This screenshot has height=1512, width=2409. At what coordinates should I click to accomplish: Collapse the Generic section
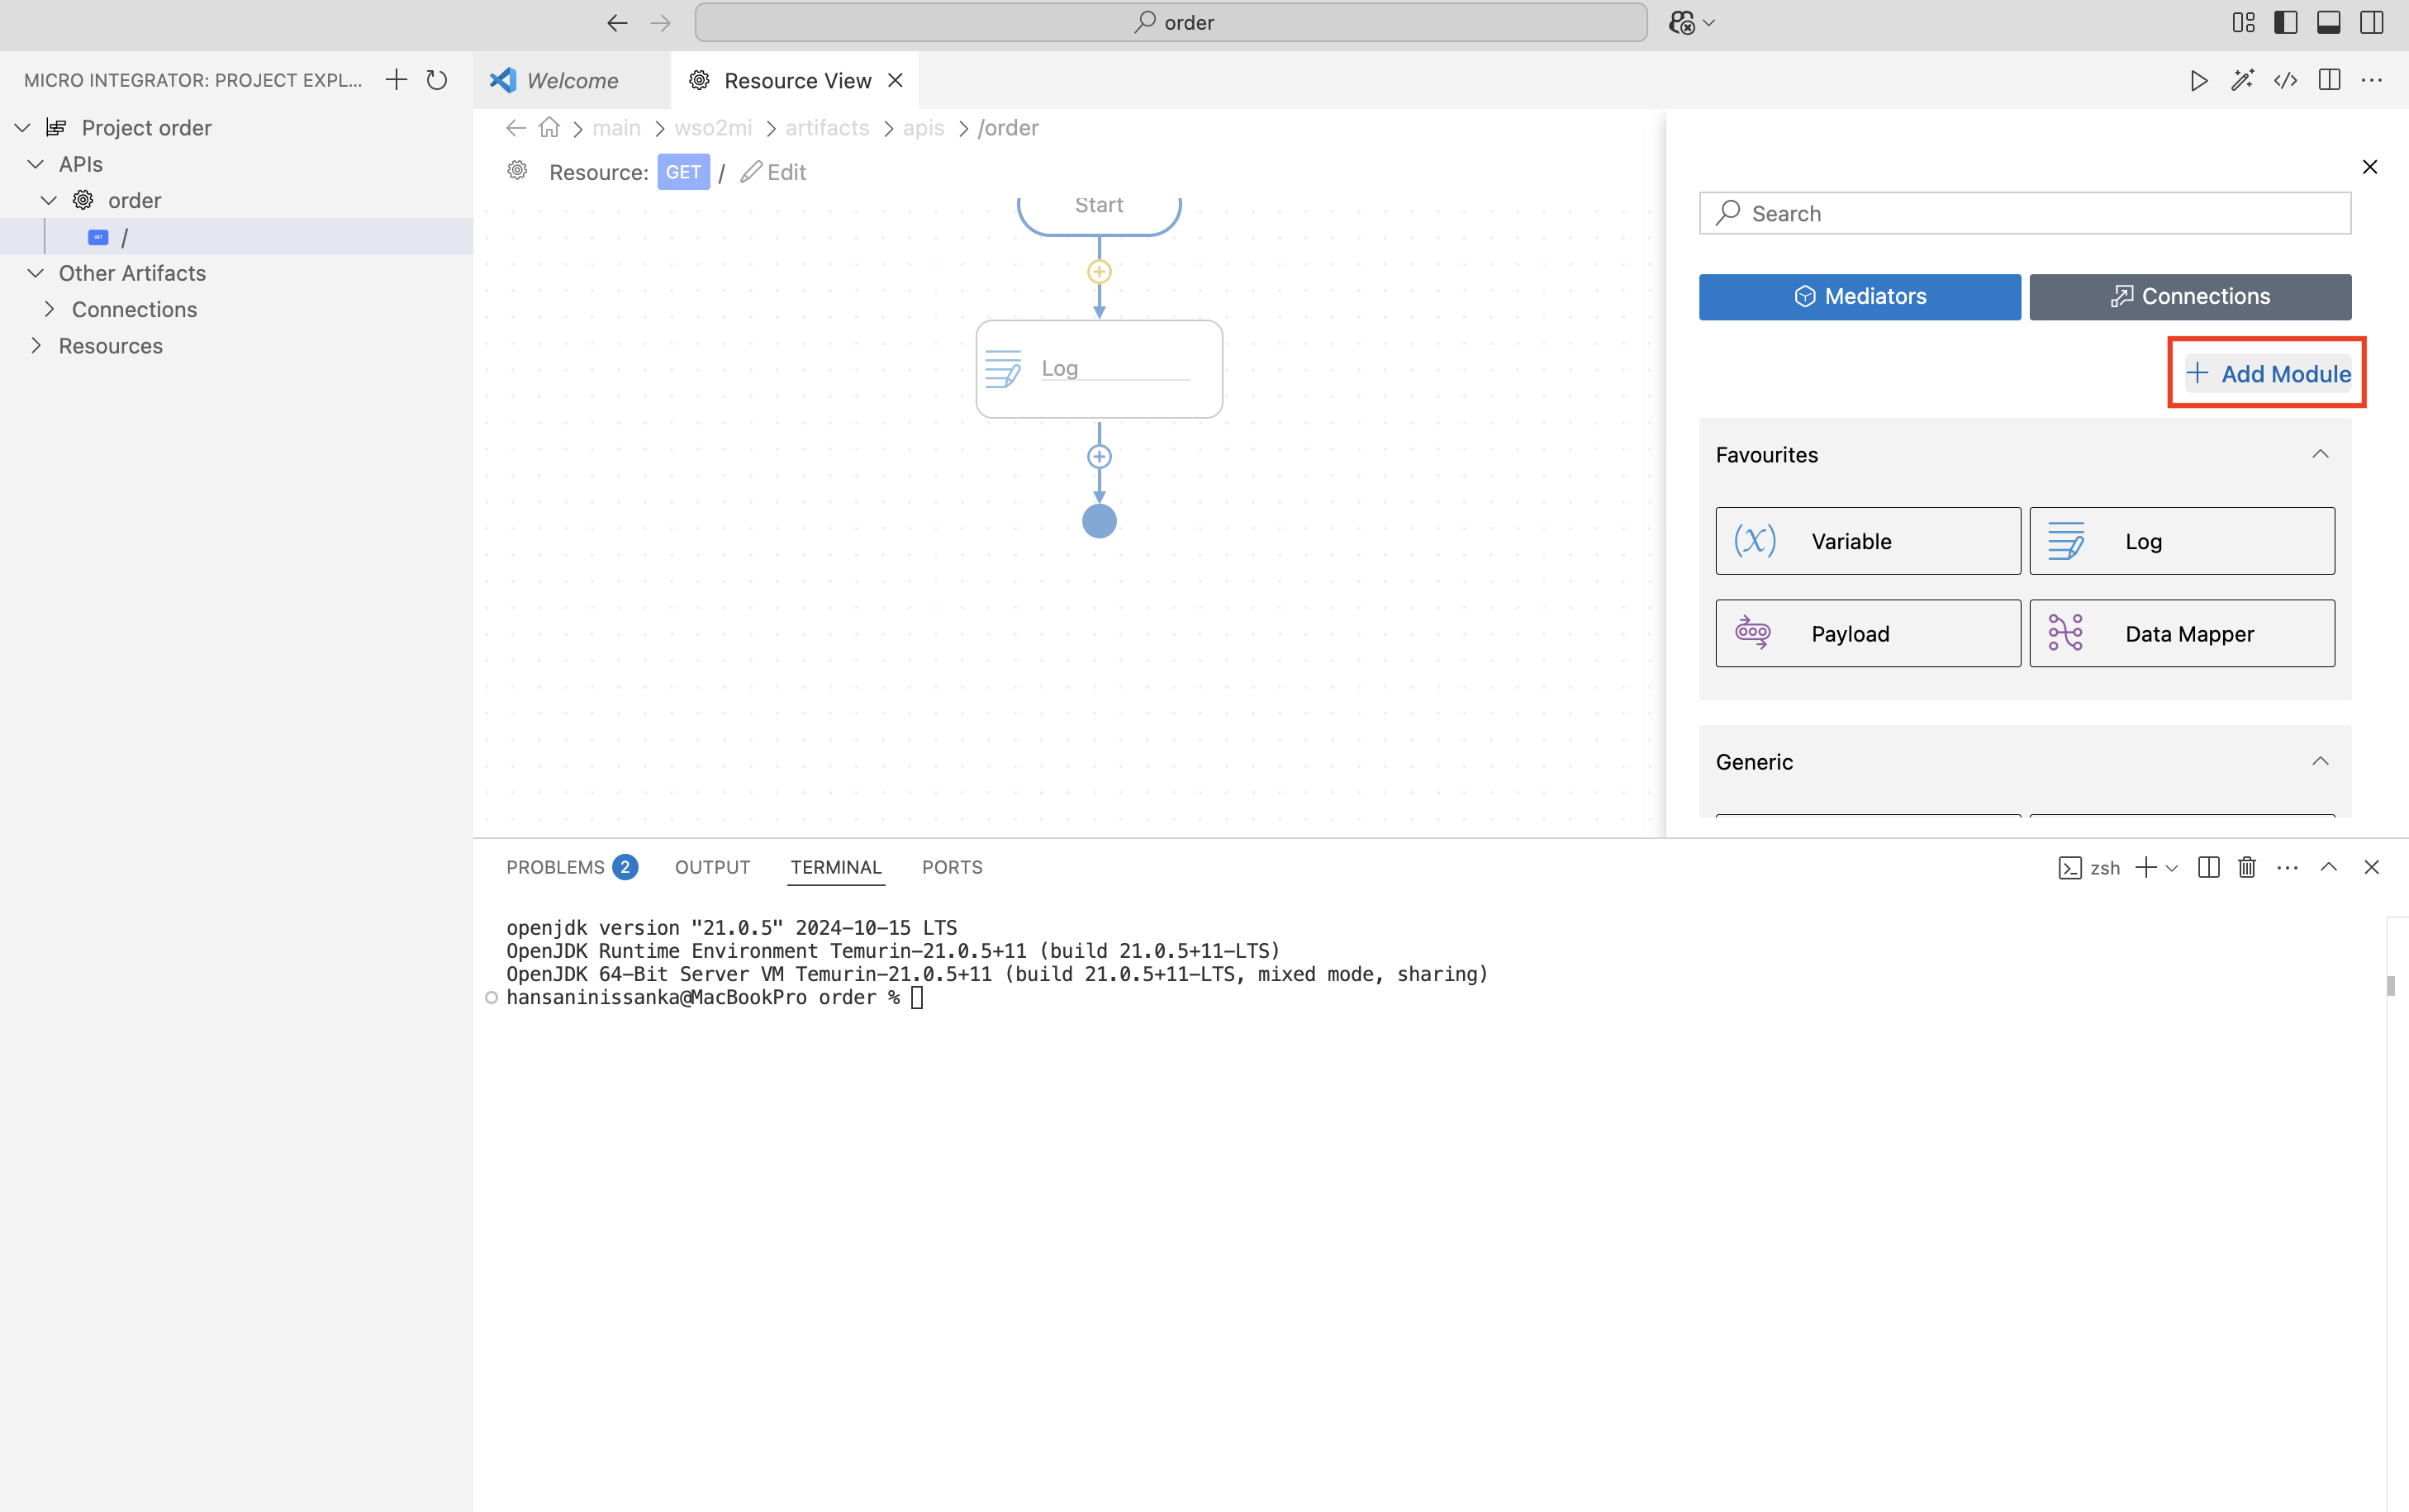(x=2320, y=762)
